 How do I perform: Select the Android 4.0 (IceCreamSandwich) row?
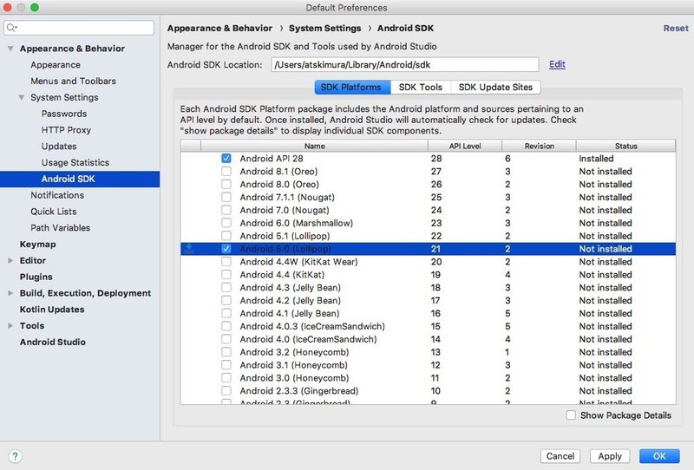[428, 339]
